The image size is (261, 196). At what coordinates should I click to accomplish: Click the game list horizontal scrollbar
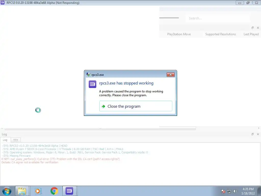(100, 128)
